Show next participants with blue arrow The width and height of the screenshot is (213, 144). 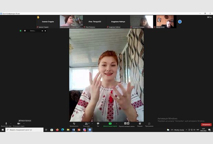point(180,22)
